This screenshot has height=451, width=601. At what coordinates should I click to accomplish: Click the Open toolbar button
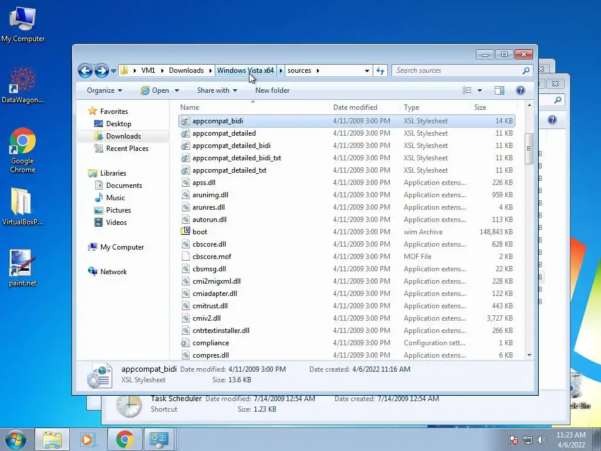[x=155, y=90]
